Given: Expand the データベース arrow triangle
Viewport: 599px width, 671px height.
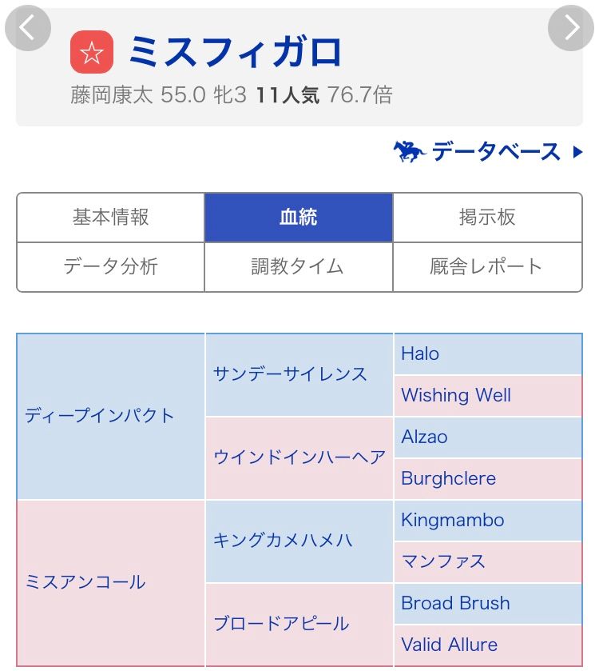Looking at the screenshot, I should pyautogui.click(x=578, y=152).
